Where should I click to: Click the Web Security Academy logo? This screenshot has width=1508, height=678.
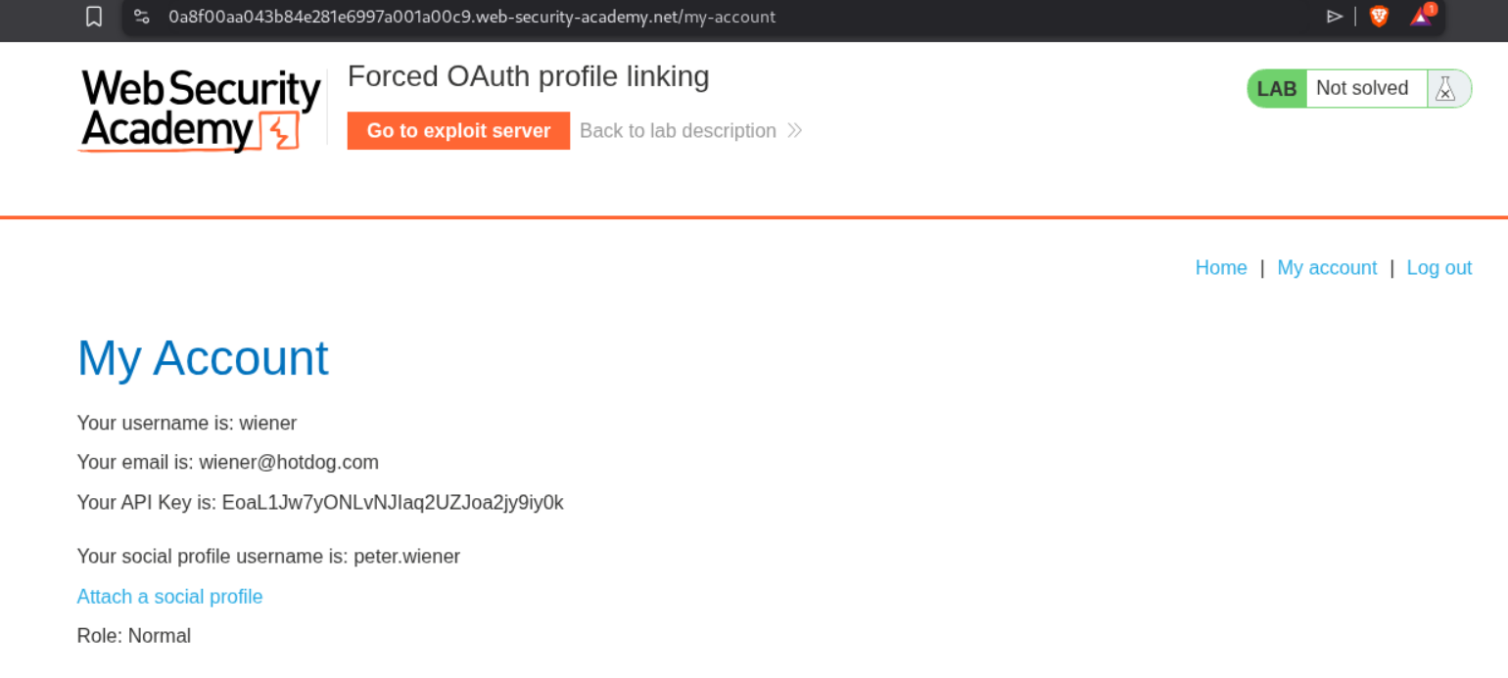[201, 110]
